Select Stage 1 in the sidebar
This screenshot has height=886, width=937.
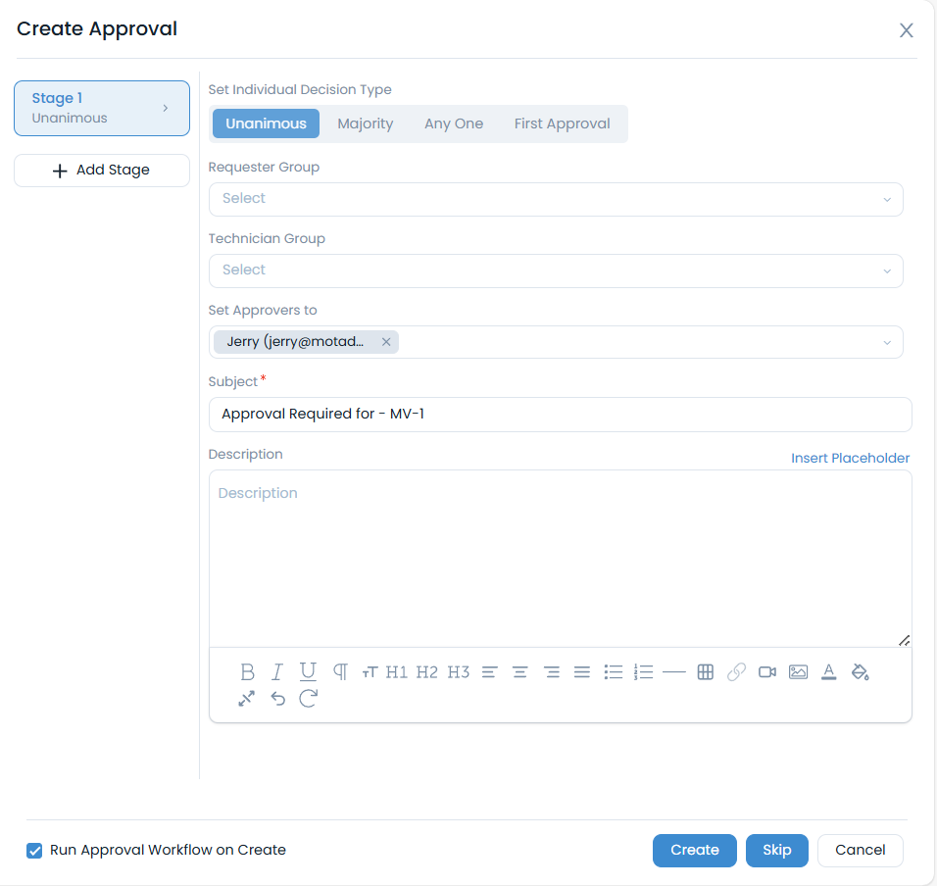pos(101,108)
